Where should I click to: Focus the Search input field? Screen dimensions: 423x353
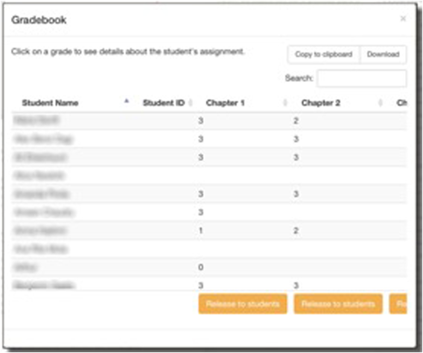[362, 78]
